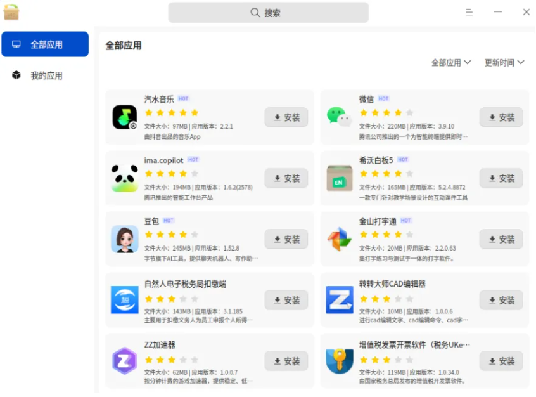This screenshot has width=536, height=397.
Task: Click the 微信 WeChat app icon
Action: click(339, 117)
